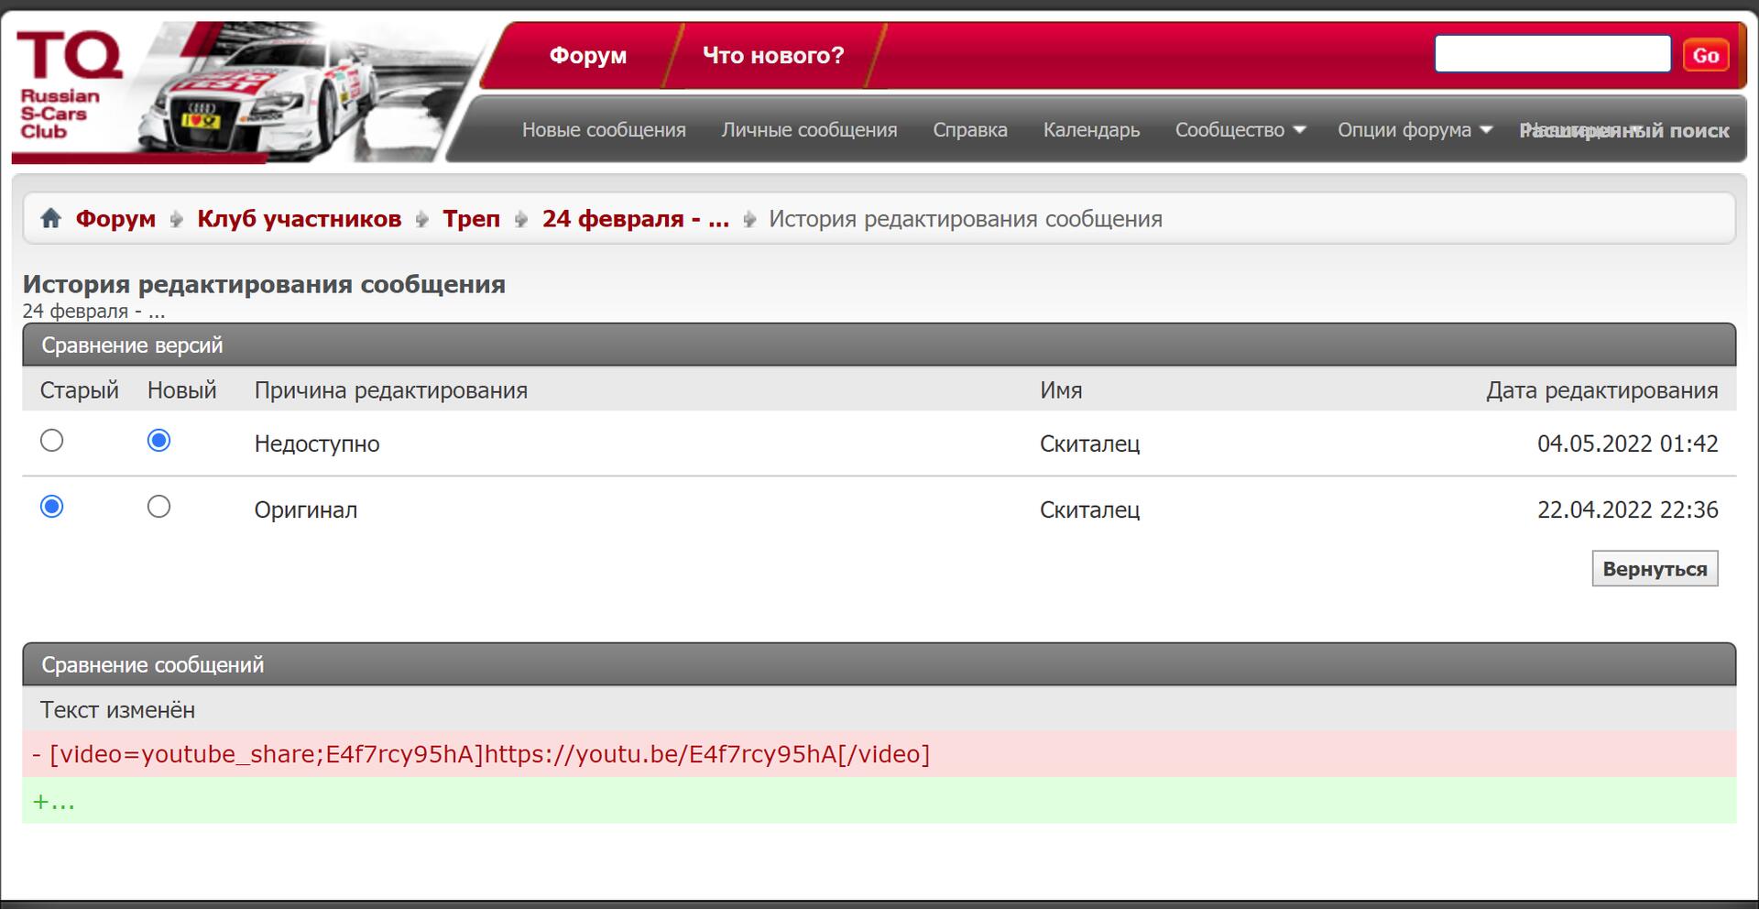The image size is (1759, 909).
Task: Select New radio for Оригинал version
Action: (158, 507)
